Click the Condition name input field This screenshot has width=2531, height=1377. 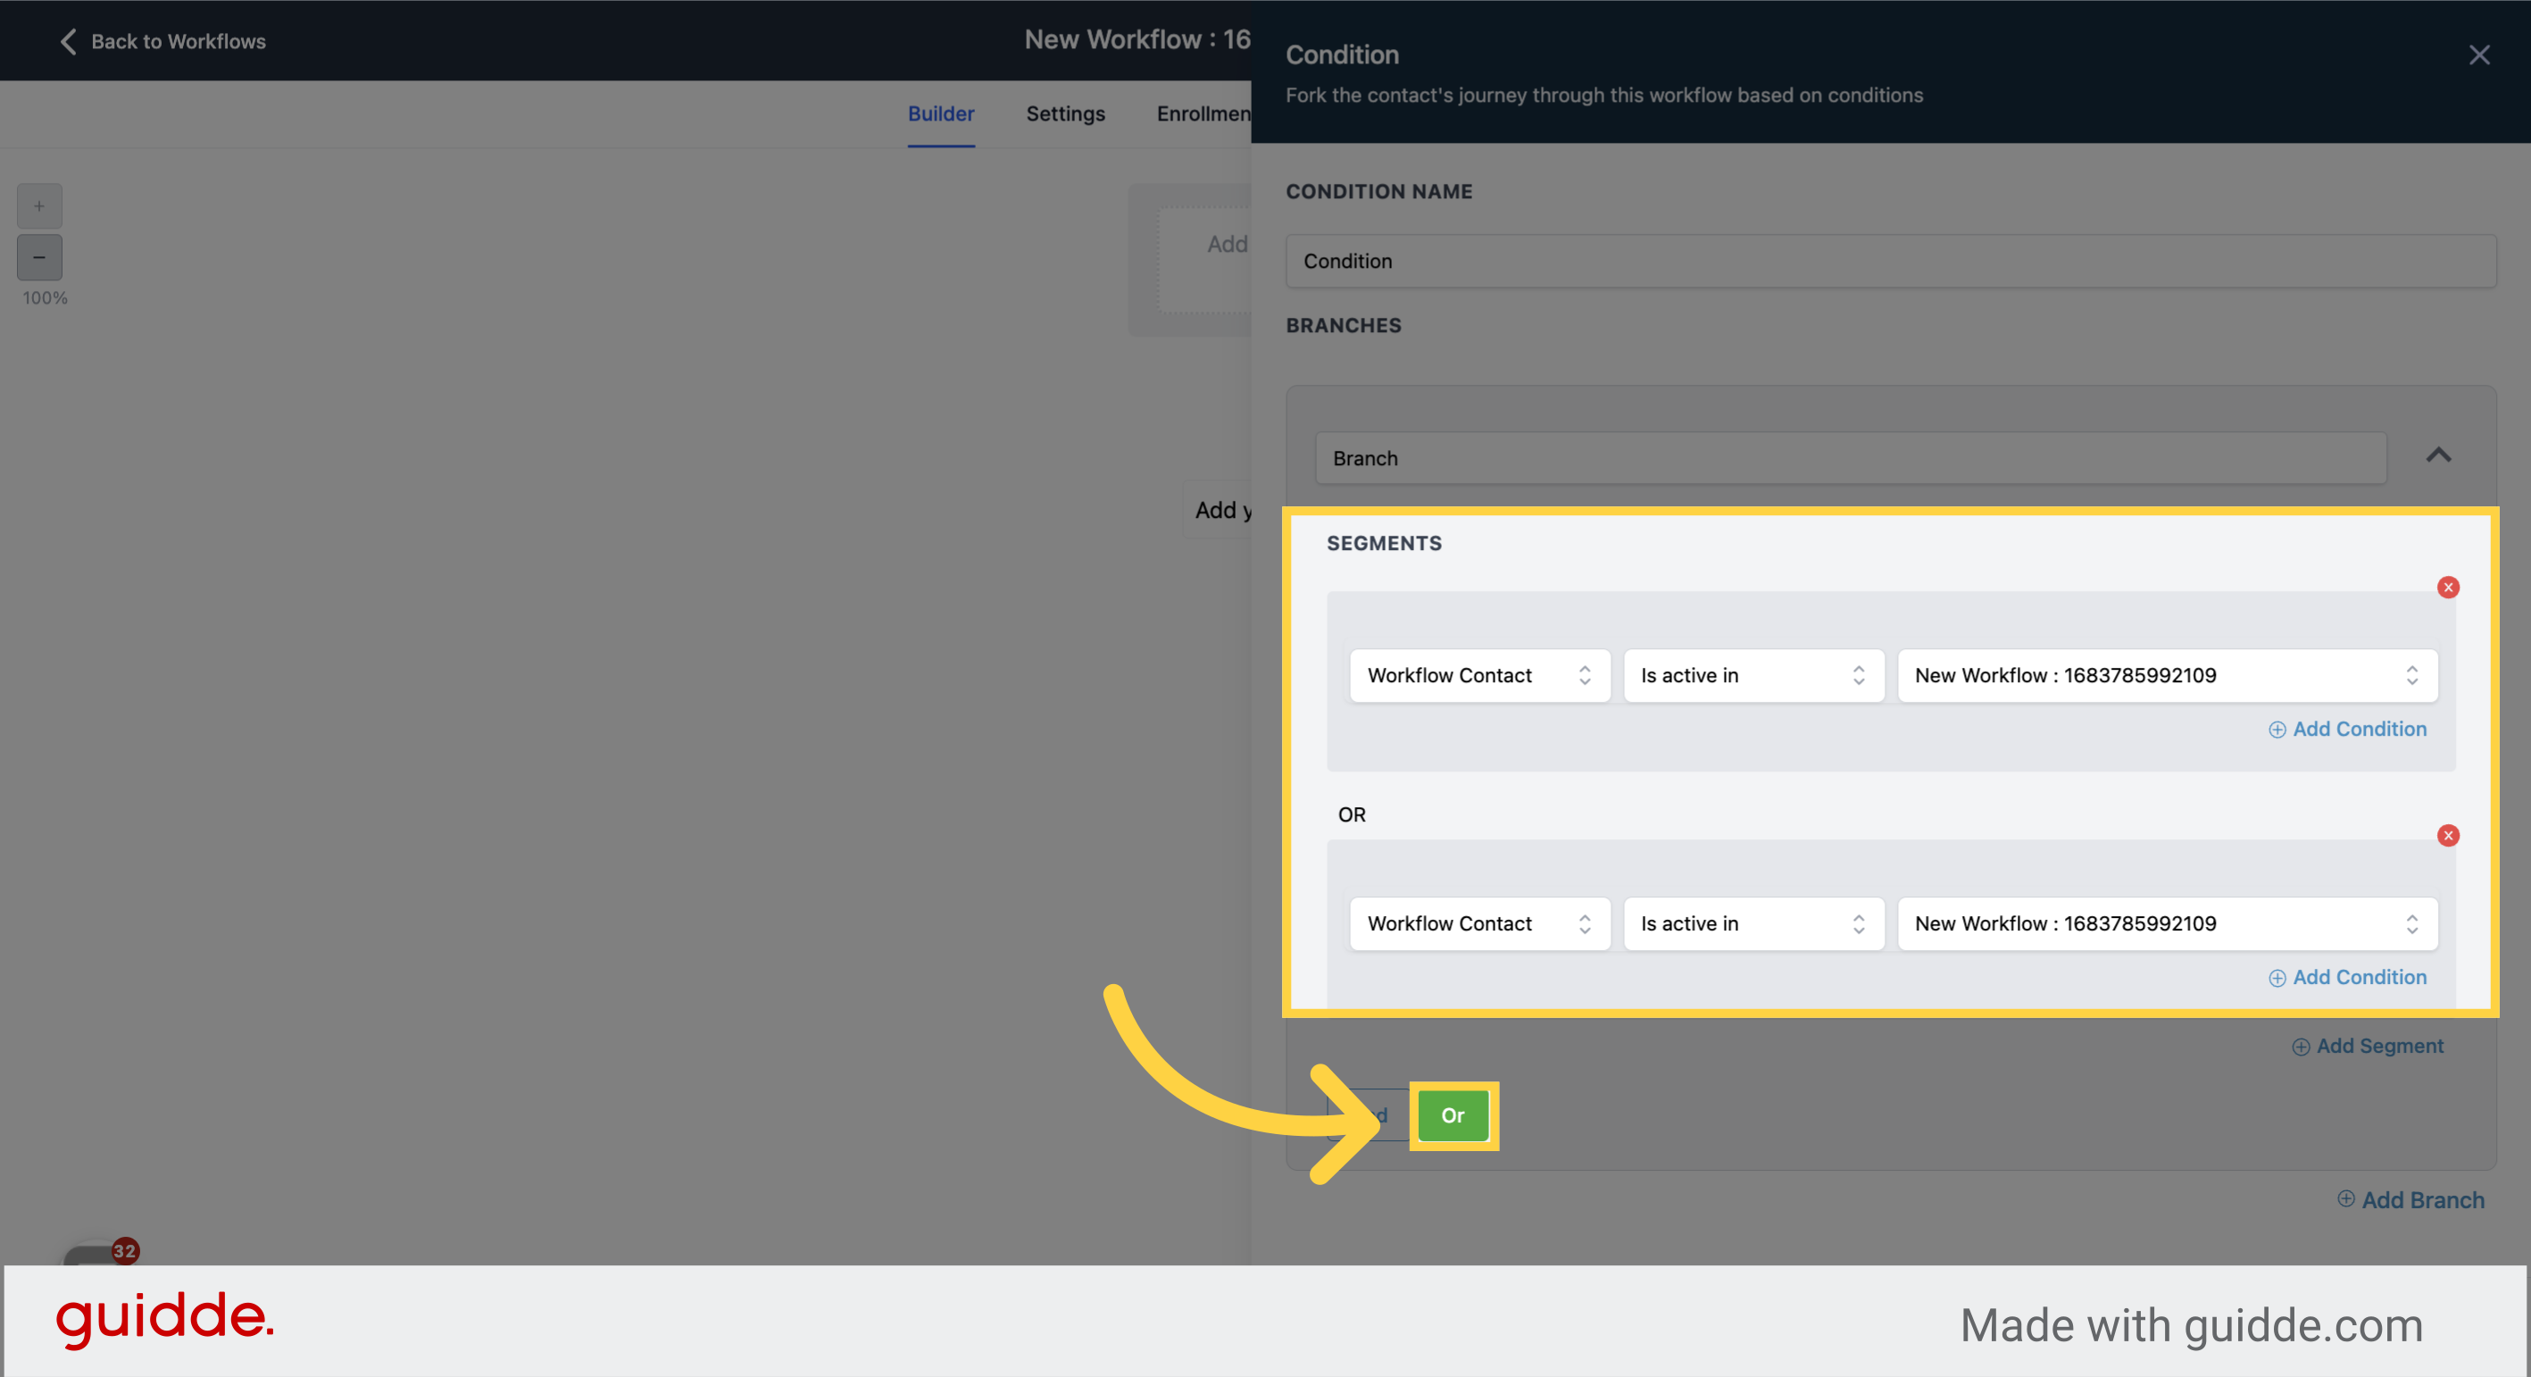click(1890, 262)
